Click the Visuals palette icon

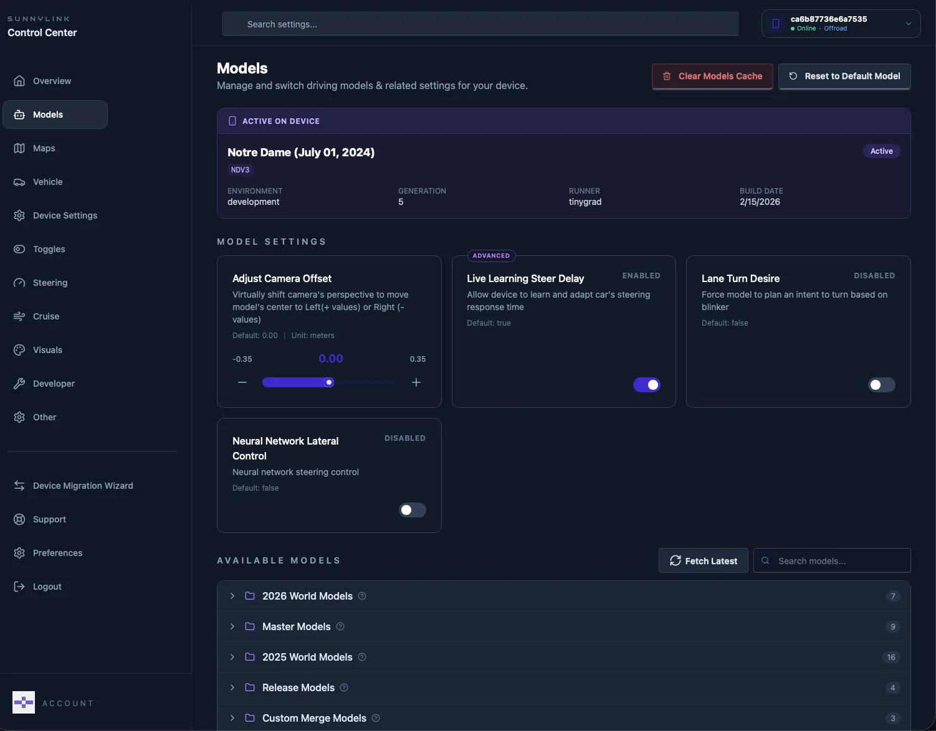click(19, 350)
